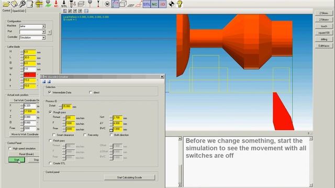Enable the Finish pass checkbox

pos(50,140)
